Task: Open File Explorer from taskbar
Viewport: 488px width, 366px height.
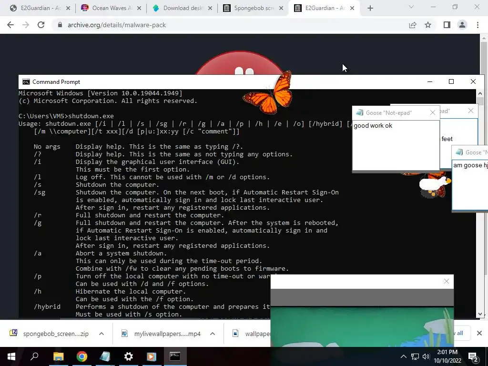Action: 58,356
